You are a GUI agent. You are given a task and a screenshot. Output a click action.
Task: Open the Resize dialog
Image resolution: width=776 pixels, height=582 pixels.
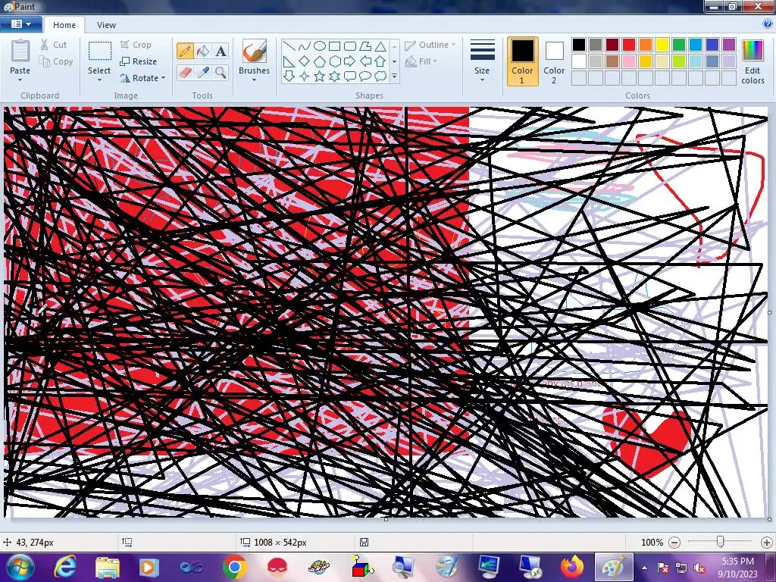139,61
